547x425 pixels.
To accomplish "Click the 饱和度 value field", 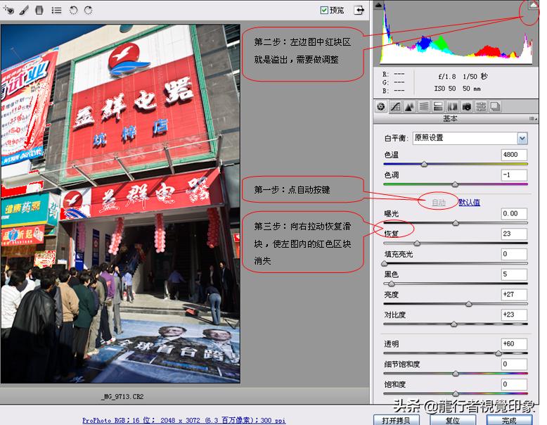I will point(514,384).
